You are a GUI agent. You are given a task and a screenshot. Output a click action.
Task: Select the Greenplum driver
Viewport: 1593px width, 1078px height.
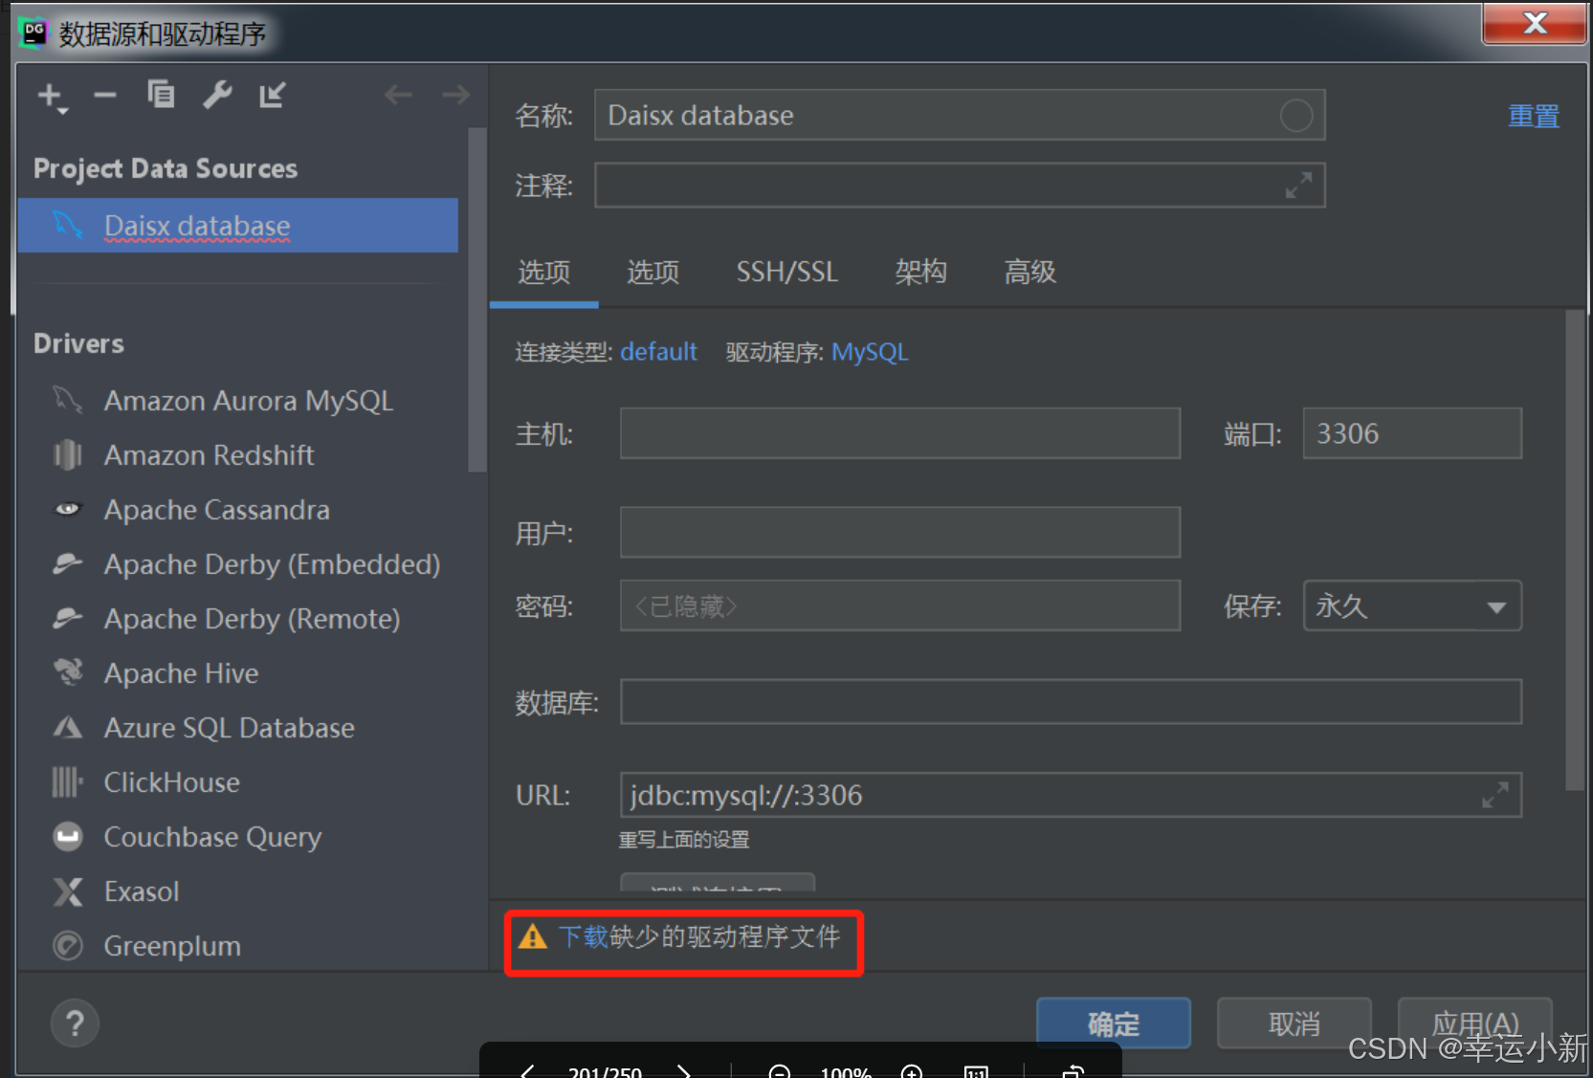click(x=172, y=946)
